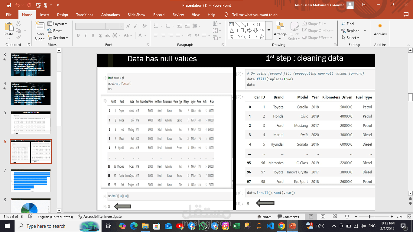Select the Right Arrow shape in the gallery
Image resolution: width=413 pixels, height=232 pixels.
pyautogui.click(x=250, y=31)
